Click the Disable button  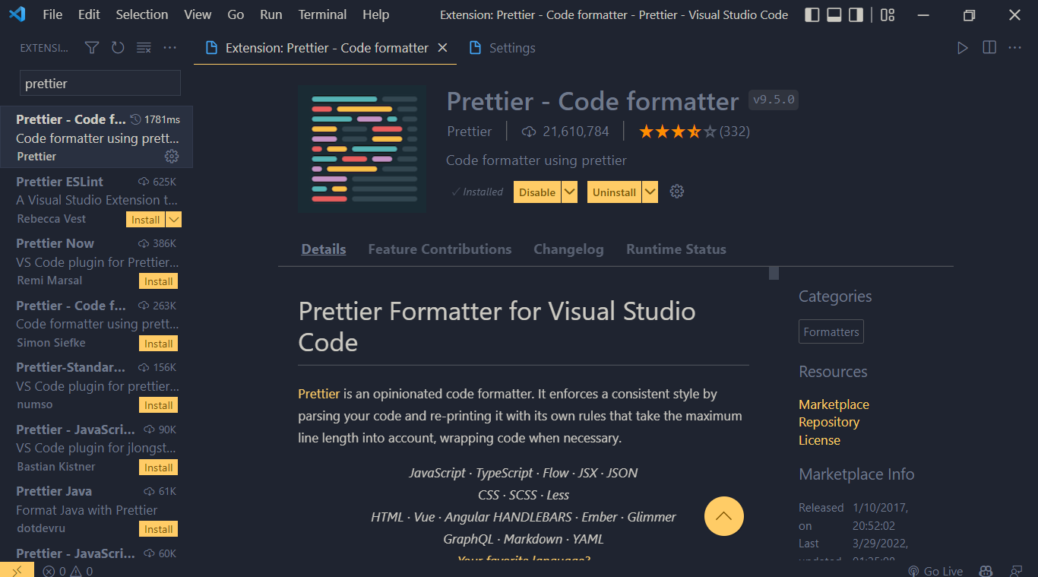click(537, 192)
